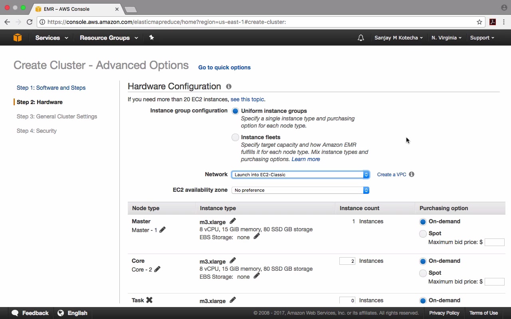The image size is (511, 319).
Task: Go to Step 1: Software and Steps
Action: (51, 88)
